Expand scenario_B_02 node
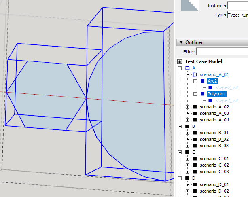Screen dimensions: 248x197 tap(188, 139)
